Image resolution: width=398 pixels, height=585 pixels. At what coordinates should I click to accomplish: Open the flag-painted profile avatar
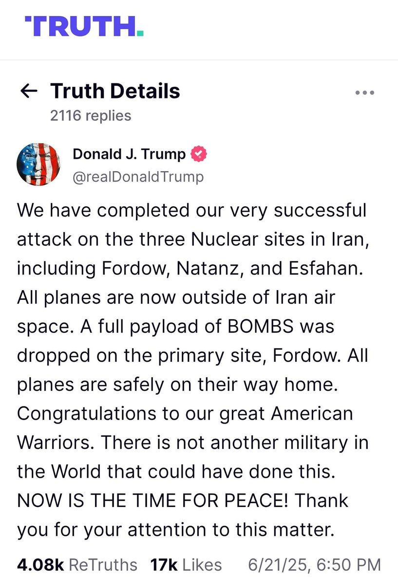38,165
